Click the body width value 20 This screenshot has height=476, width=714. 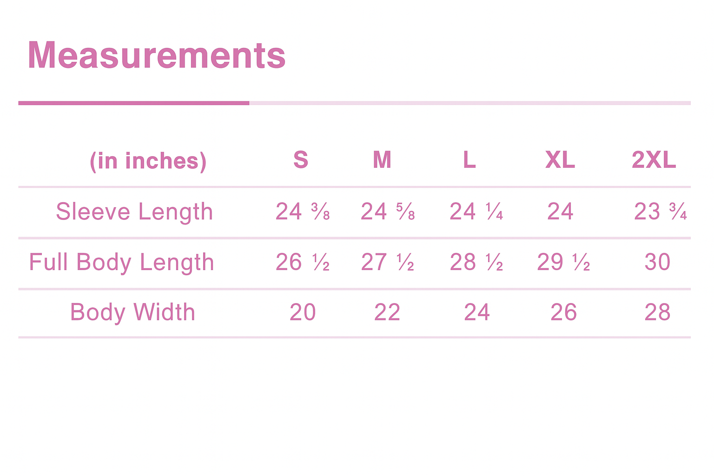pyautogui.click(x=303, y=312)
